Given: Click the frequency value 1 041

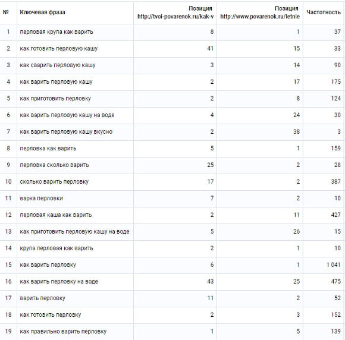Looking at the screenshot, I should pos(333,265).
